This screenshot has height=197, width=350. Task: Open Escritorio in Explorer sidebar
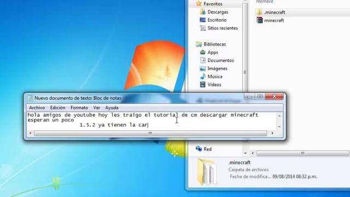click(x=217, y=20)
